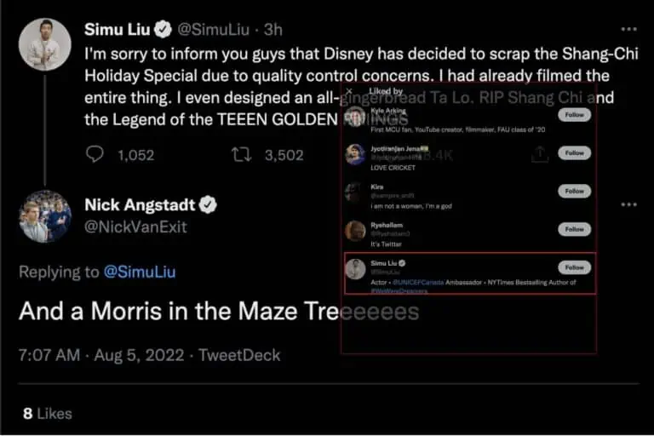The height and width of the screenshot is (436, 654).
Task: Open Kyle Arking's avatar in Liked by list
Action: 356,116
